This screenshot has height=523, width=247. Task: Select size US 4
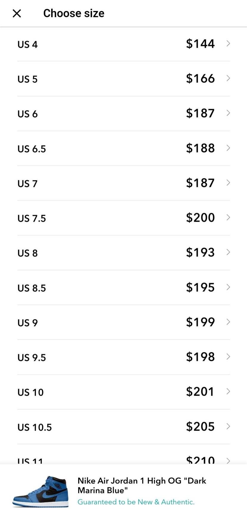(124, 44)
